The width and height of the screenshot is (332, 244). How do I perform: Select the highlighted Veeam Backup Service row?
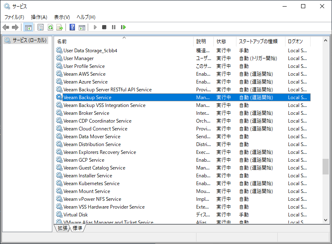(x=183, y=97)
